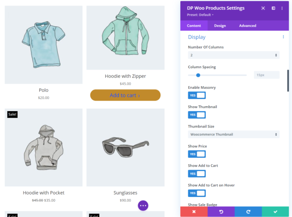
Task: Open the purple ellipsis page settings button
Action: [143, 205]
